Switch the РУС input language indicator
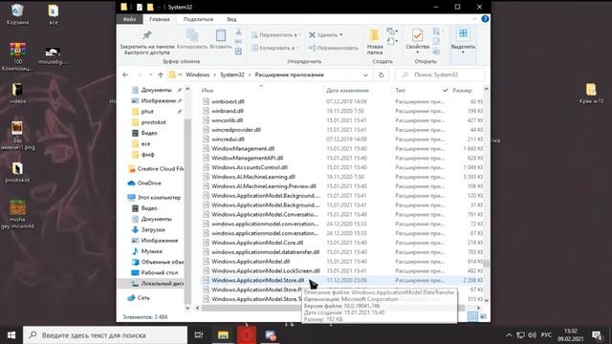This screenshot has height=344, width=612. click(546, 335)
